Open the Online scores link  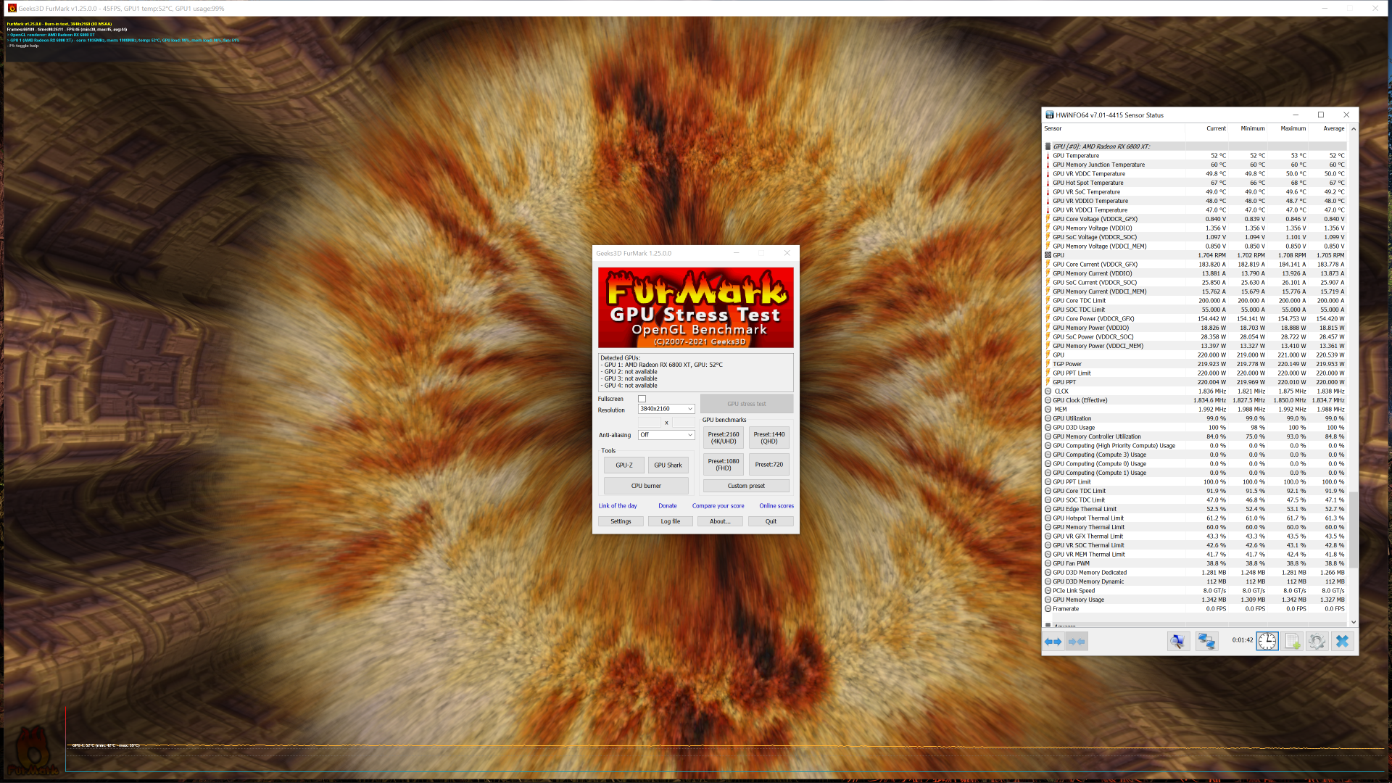pos(776,506)
